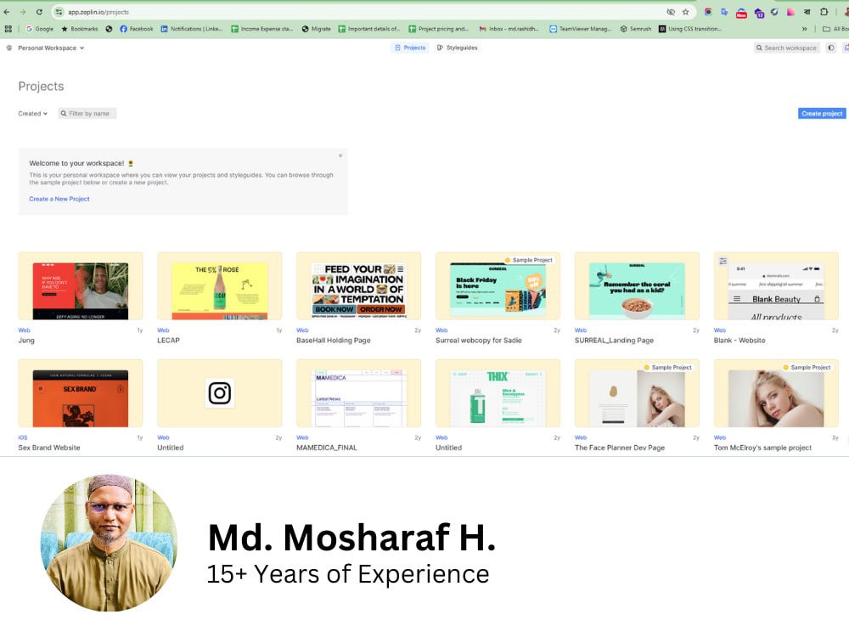Open the BaseHall Holding Page thumbnail

point(358,286)
